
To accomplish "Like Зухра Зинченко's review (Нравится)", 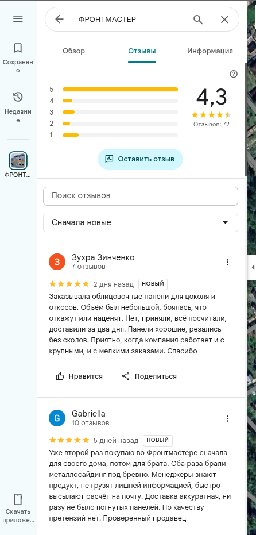I will (79, 376).
